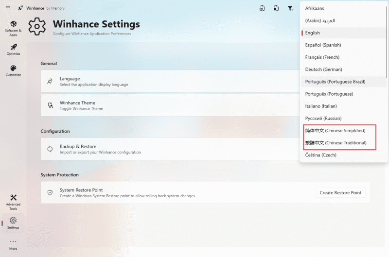Click the Winhance Theme paint icon
This screenshot has width=389, height=257.
click(x=51, y=105)
